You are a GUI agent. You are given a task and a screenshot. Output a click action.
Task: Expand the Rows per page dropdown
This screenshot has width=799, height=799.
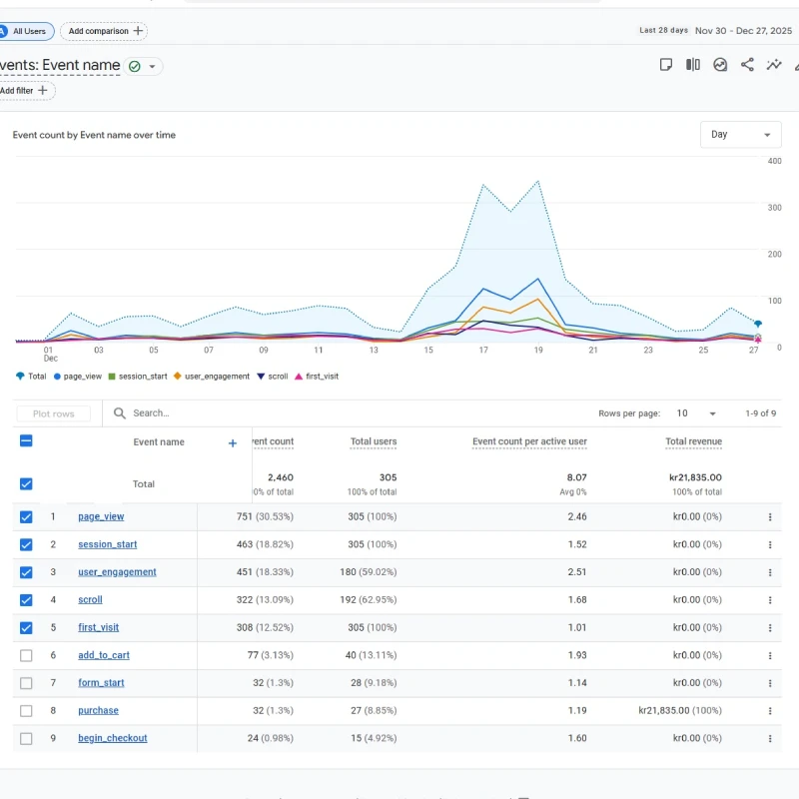(x=698, y=413)
